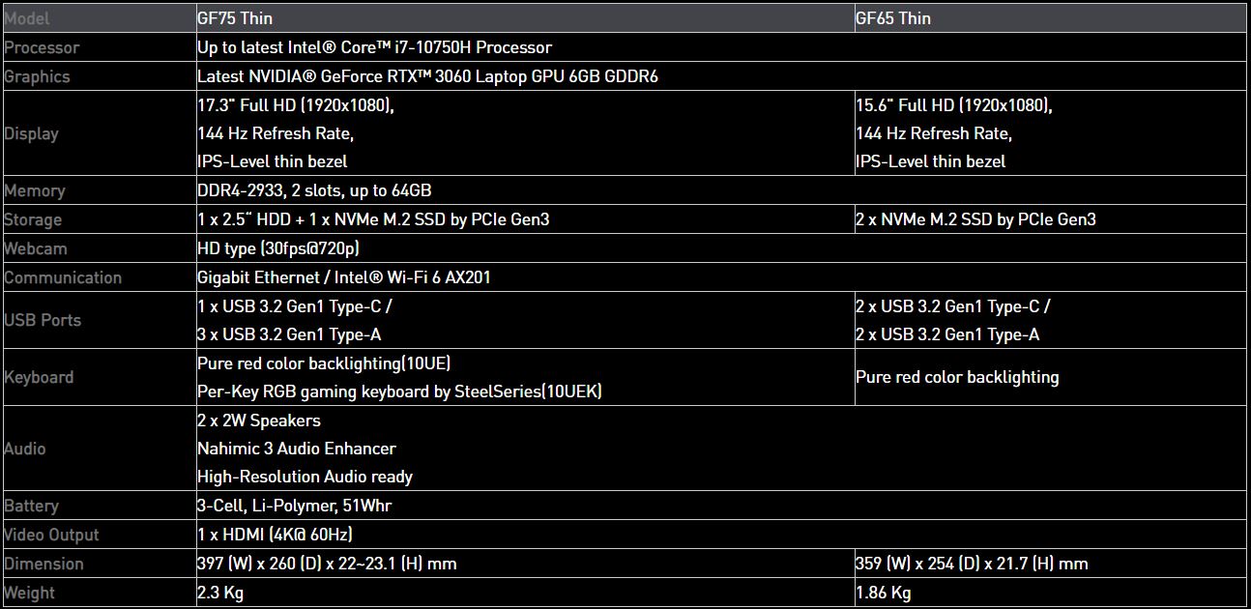
Task: Click the 'Dimension' row label
Action: click(x=44, y=564)
